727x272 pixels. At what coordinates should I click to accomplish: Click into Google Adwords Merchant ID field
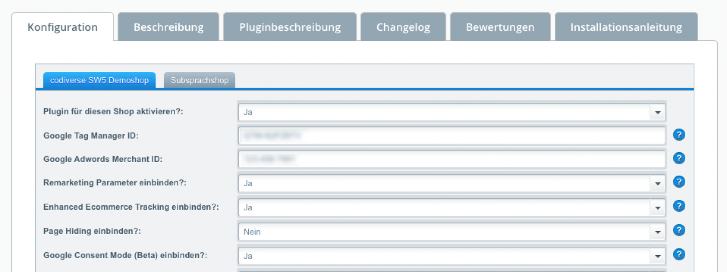pos(452,159)
